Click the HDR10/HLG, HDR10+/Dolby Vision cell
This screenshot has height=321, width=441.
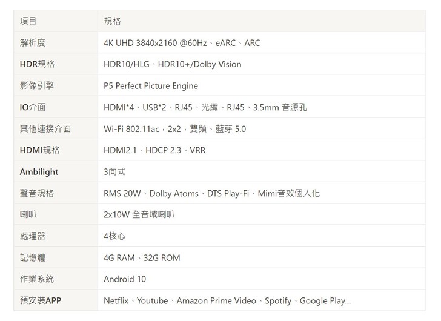tap(173, 64)
